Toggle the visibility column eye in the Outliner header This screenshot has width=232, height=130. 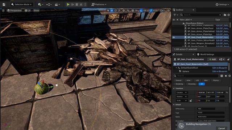pos(174,19)
